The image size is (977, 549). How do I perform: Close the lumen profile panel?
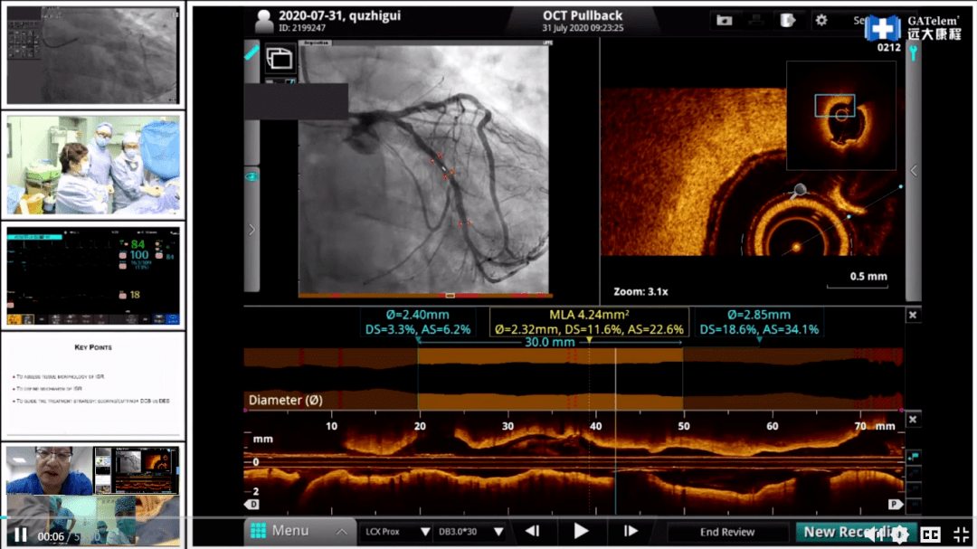tap(913, 316)
